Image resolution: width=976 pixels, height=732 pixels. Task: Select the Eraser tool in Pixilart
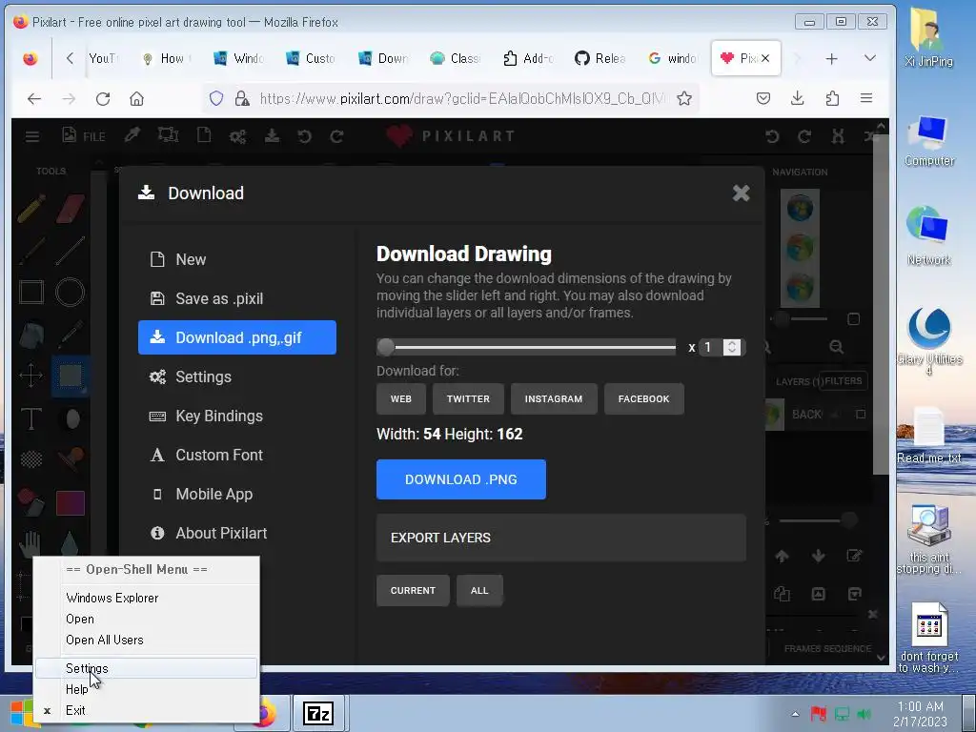pos(71,209)
